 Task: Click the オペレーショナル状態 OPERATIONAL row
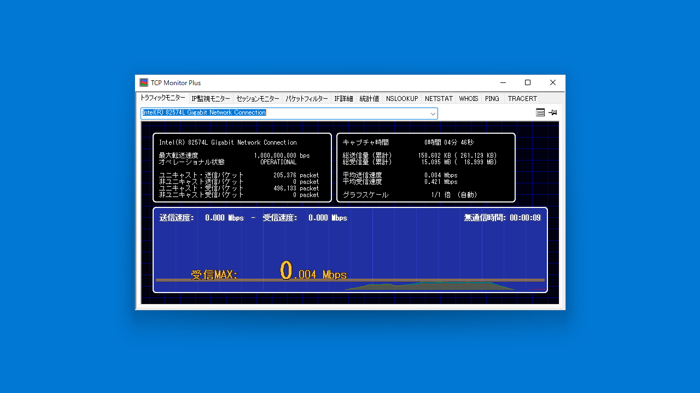227,162
